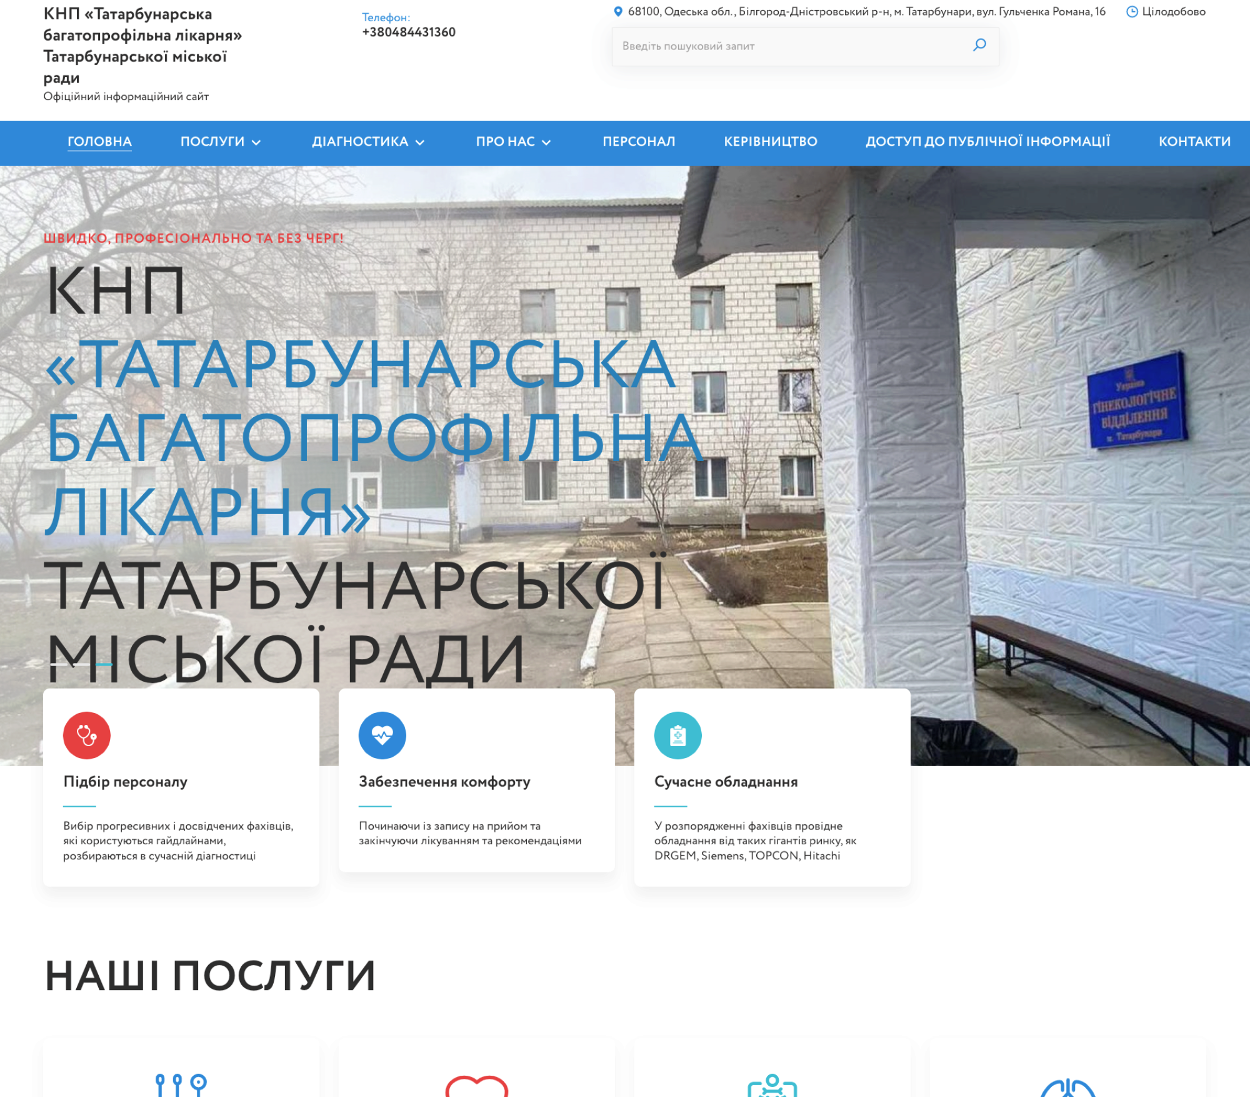Click the red stethoscope icon
Image resolution: width=1250 pixels, height=1097 pixels.
[x=87, y=735]
